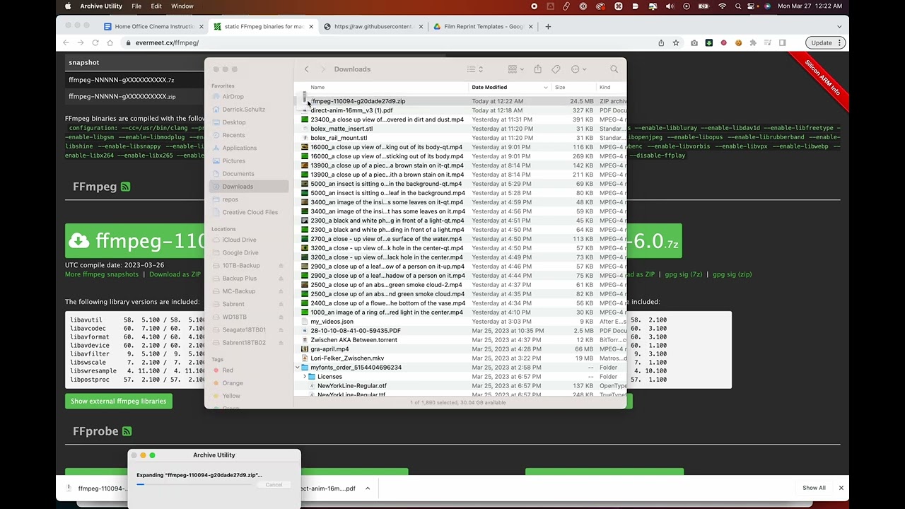Eject the Seagate18TB01 drive
Viewport: 905px width, 509px height.
[281, 329]
